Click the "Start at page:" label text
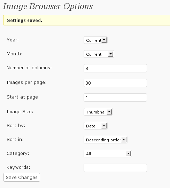Image resolution: width=170 pixels, height=188 pixels. pyautogui.click(x=23, y=97)
